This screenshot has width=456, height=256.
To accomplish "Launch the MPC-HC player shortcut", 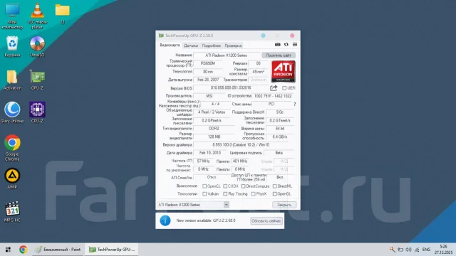I will click(12, 212).
